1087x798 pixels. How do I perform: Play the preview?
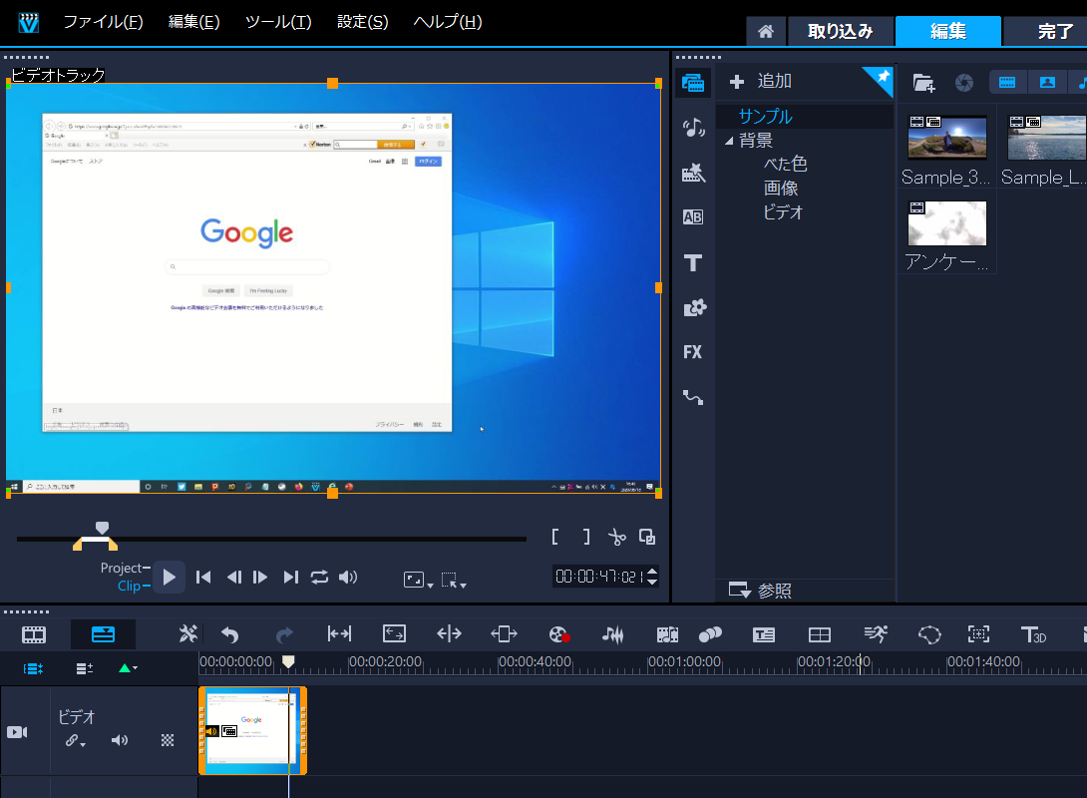169,577
